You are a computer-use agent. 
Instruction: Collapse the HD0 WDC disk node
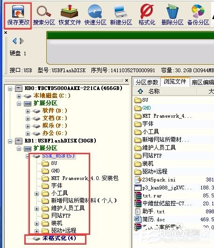(x=10, y=89)
